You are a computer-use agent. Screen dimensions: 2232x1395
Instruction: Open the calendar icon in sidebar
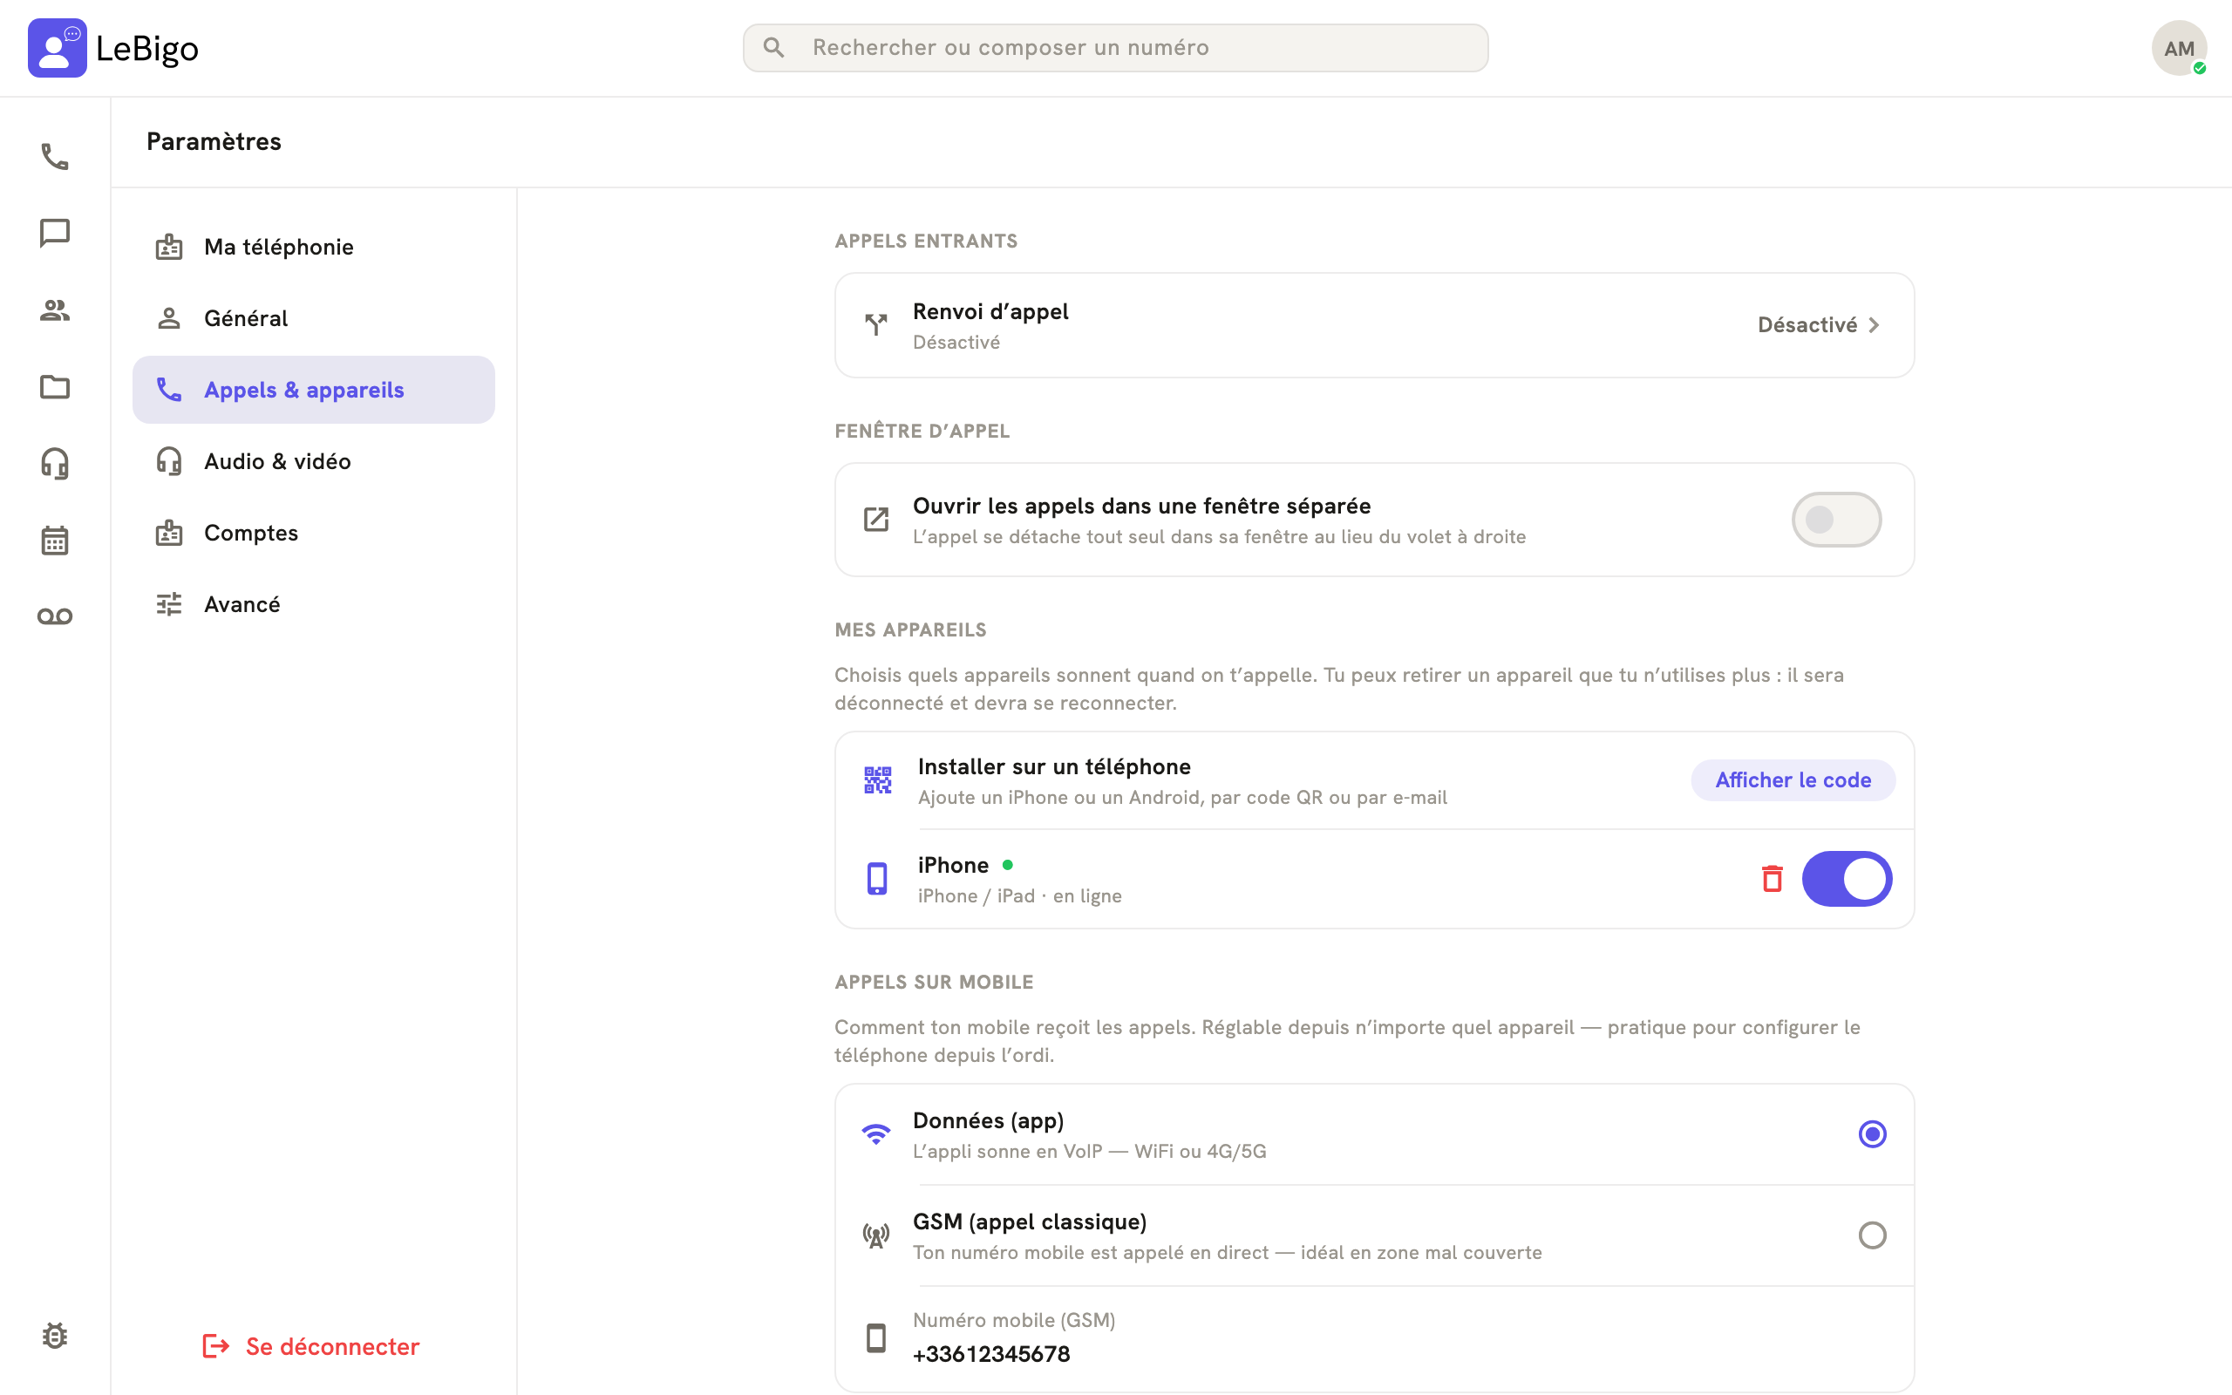pyautogui.click(x=54, y=540)
